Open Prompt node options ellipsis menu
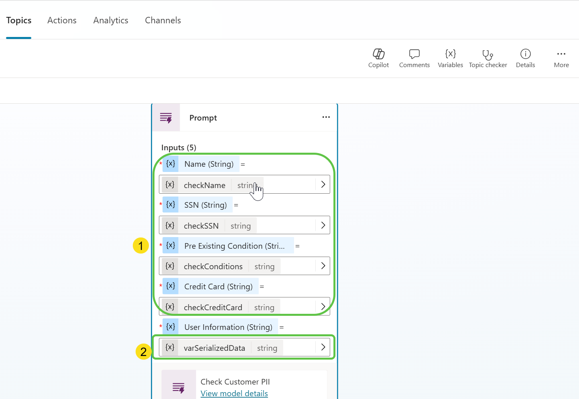 coord(326,117)
